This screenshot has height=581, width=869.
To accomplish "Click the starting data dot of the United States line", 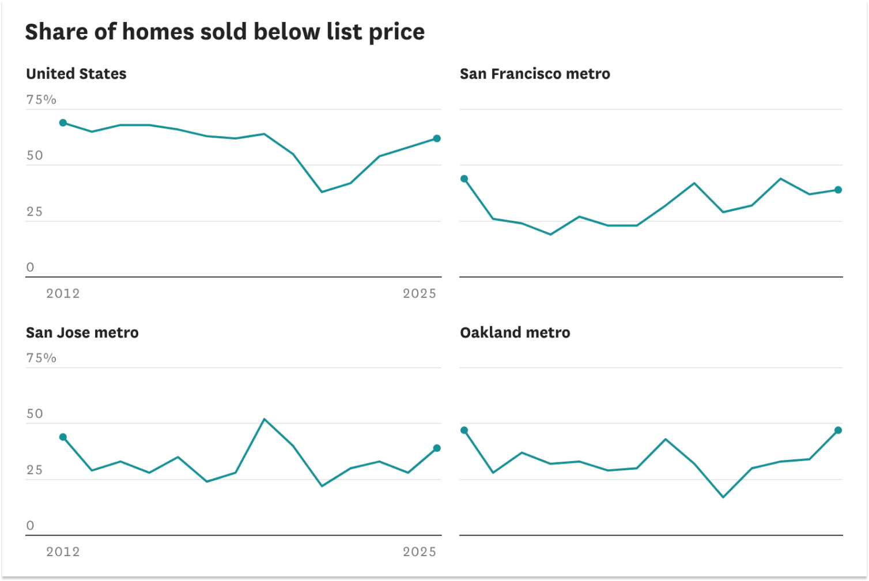I will pos(63,123).
